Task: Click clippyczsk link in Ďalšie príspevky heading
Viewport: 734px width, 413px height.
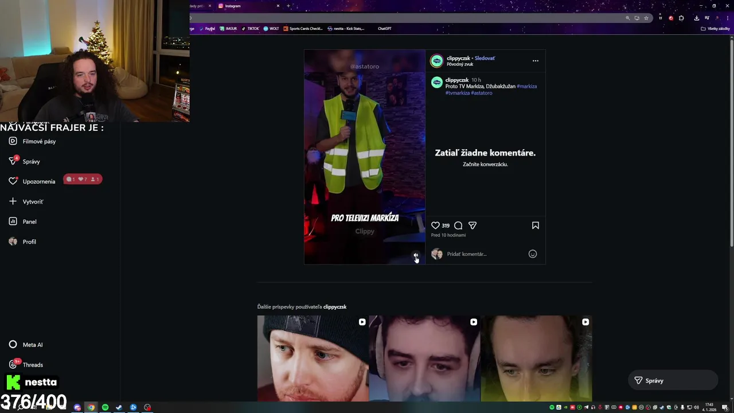Action: tap(335, 307)
